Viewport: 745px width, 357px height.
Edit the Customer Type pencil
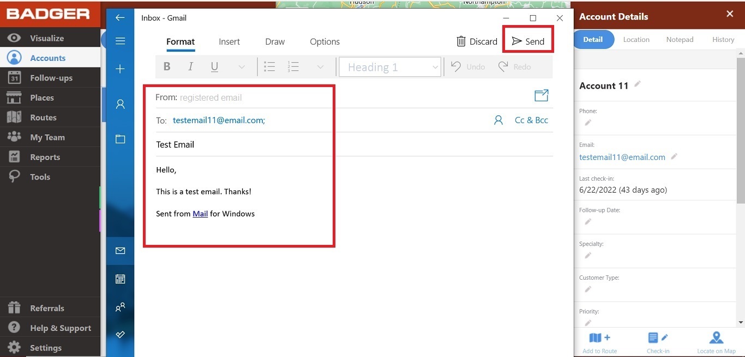point(588,290)
